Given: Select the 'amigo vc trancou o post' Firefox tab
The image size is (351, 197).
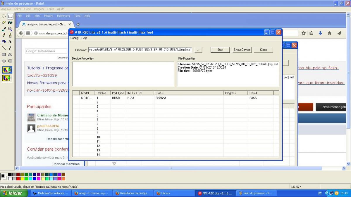Looking at the screenshot, I should click(47, 25).
